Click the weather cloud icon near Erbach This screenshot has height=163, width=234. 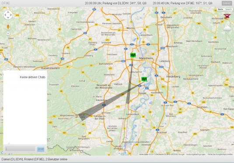coord(227,28)
